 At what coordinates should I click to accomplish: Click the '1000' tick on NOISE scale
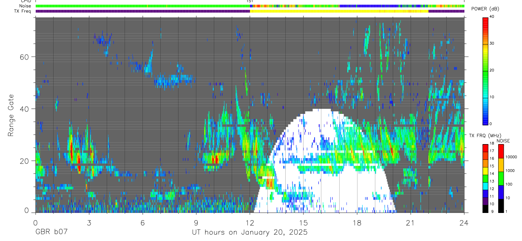(x=511, y=171)
